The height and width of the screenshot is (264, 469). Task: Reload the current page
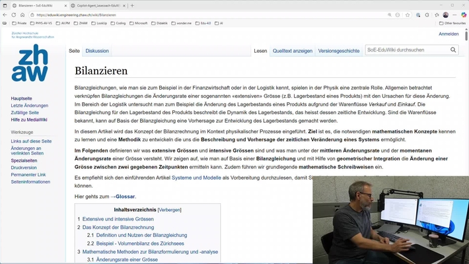click(x=14, y=15)
